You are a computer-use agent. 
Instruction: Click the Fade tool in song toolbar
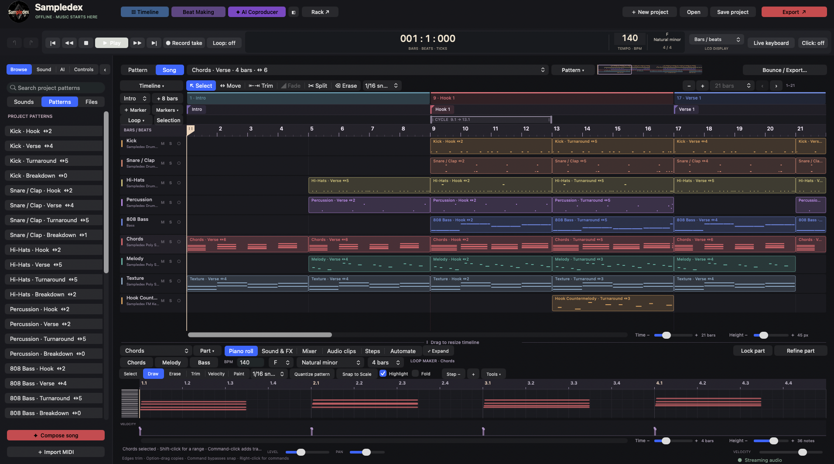291,86
